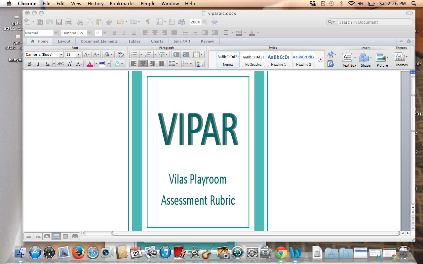Switch to the Document Elements tab
Image resolution: width=423 pixels, height=264 pixels.
point(99,41)
